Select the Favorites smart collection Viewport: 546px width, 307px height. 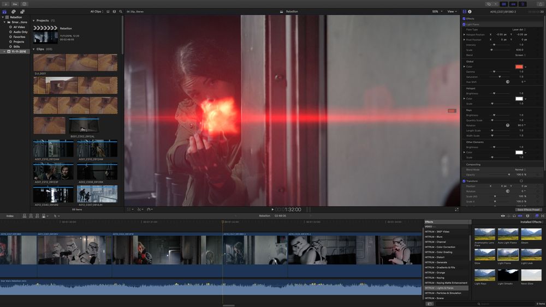click(19, 37)
